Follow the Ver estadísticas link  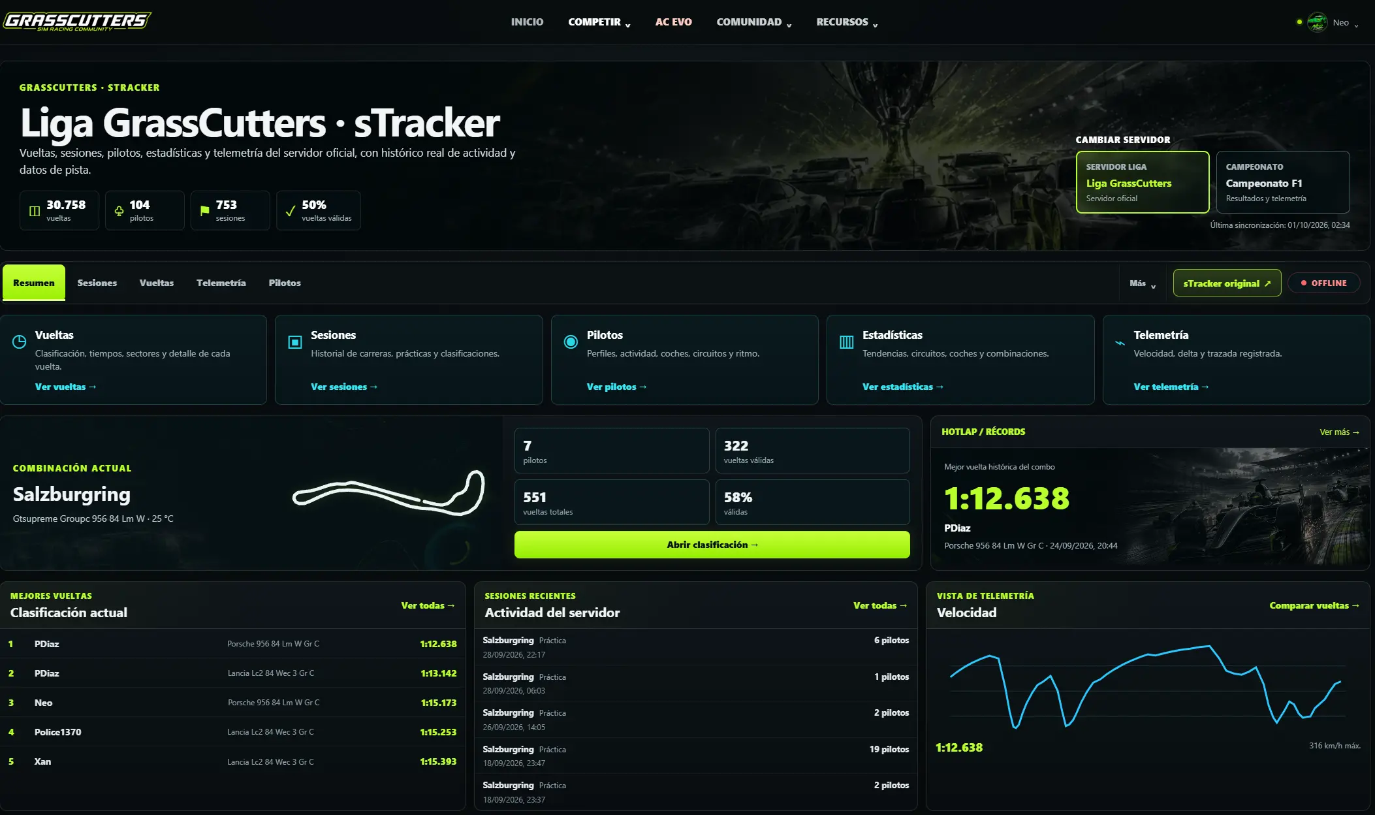coord(903,387)
